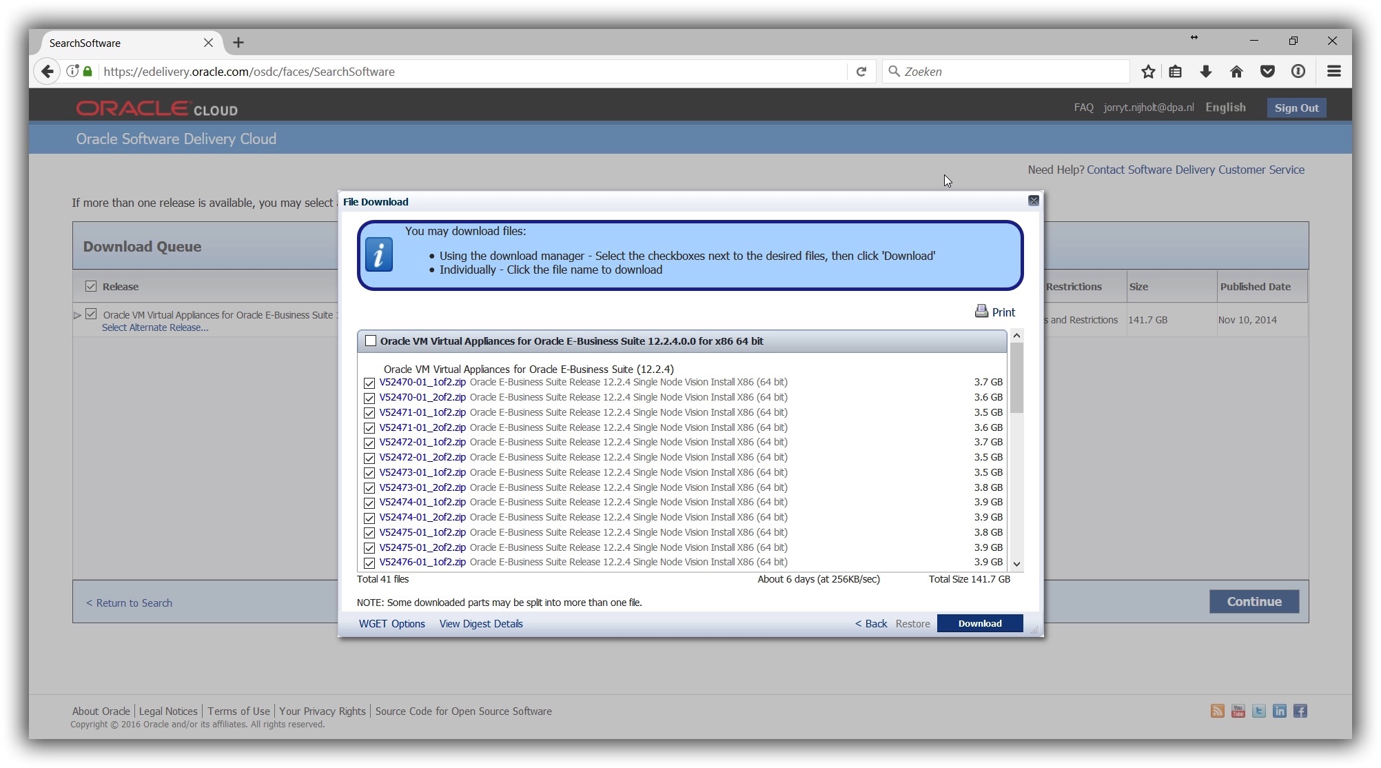This screenshot has width=1381, height=768.
Task: Open the LinkedIn icon in footer
Action: pyautogui.click(x=1280, y=711)
